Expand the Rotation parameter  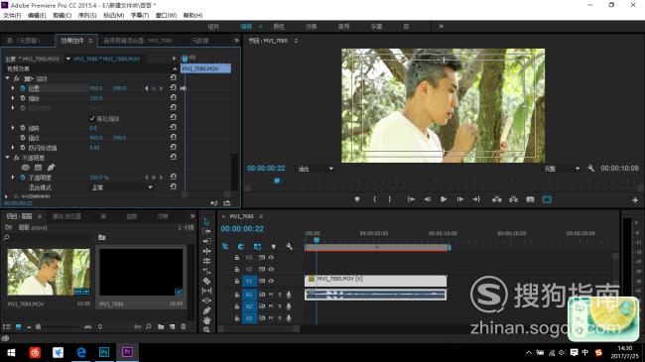click(x=13, y=128)
